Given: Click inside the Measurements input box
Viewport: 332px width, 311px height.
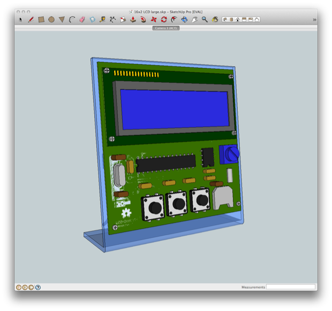Looking at the screenshot, I should (290, 287).
